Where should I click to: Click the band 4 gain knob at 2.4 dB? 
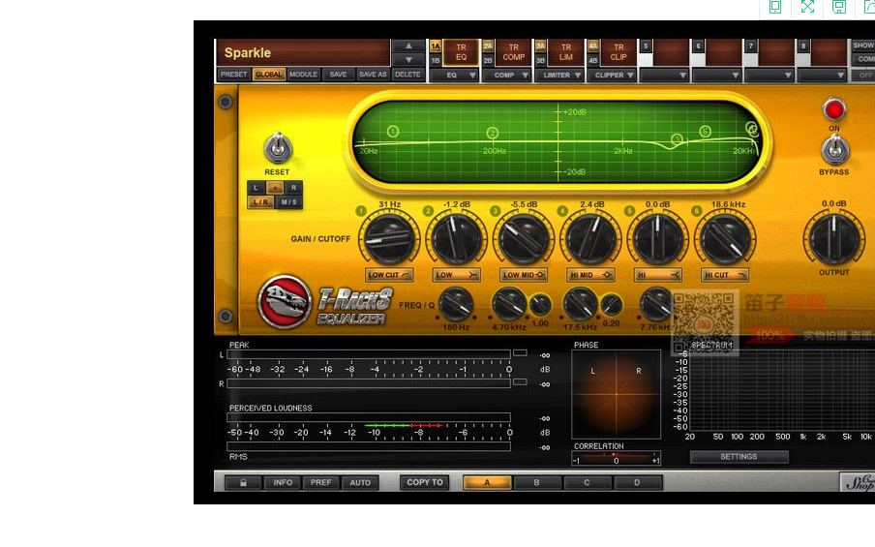590,239
